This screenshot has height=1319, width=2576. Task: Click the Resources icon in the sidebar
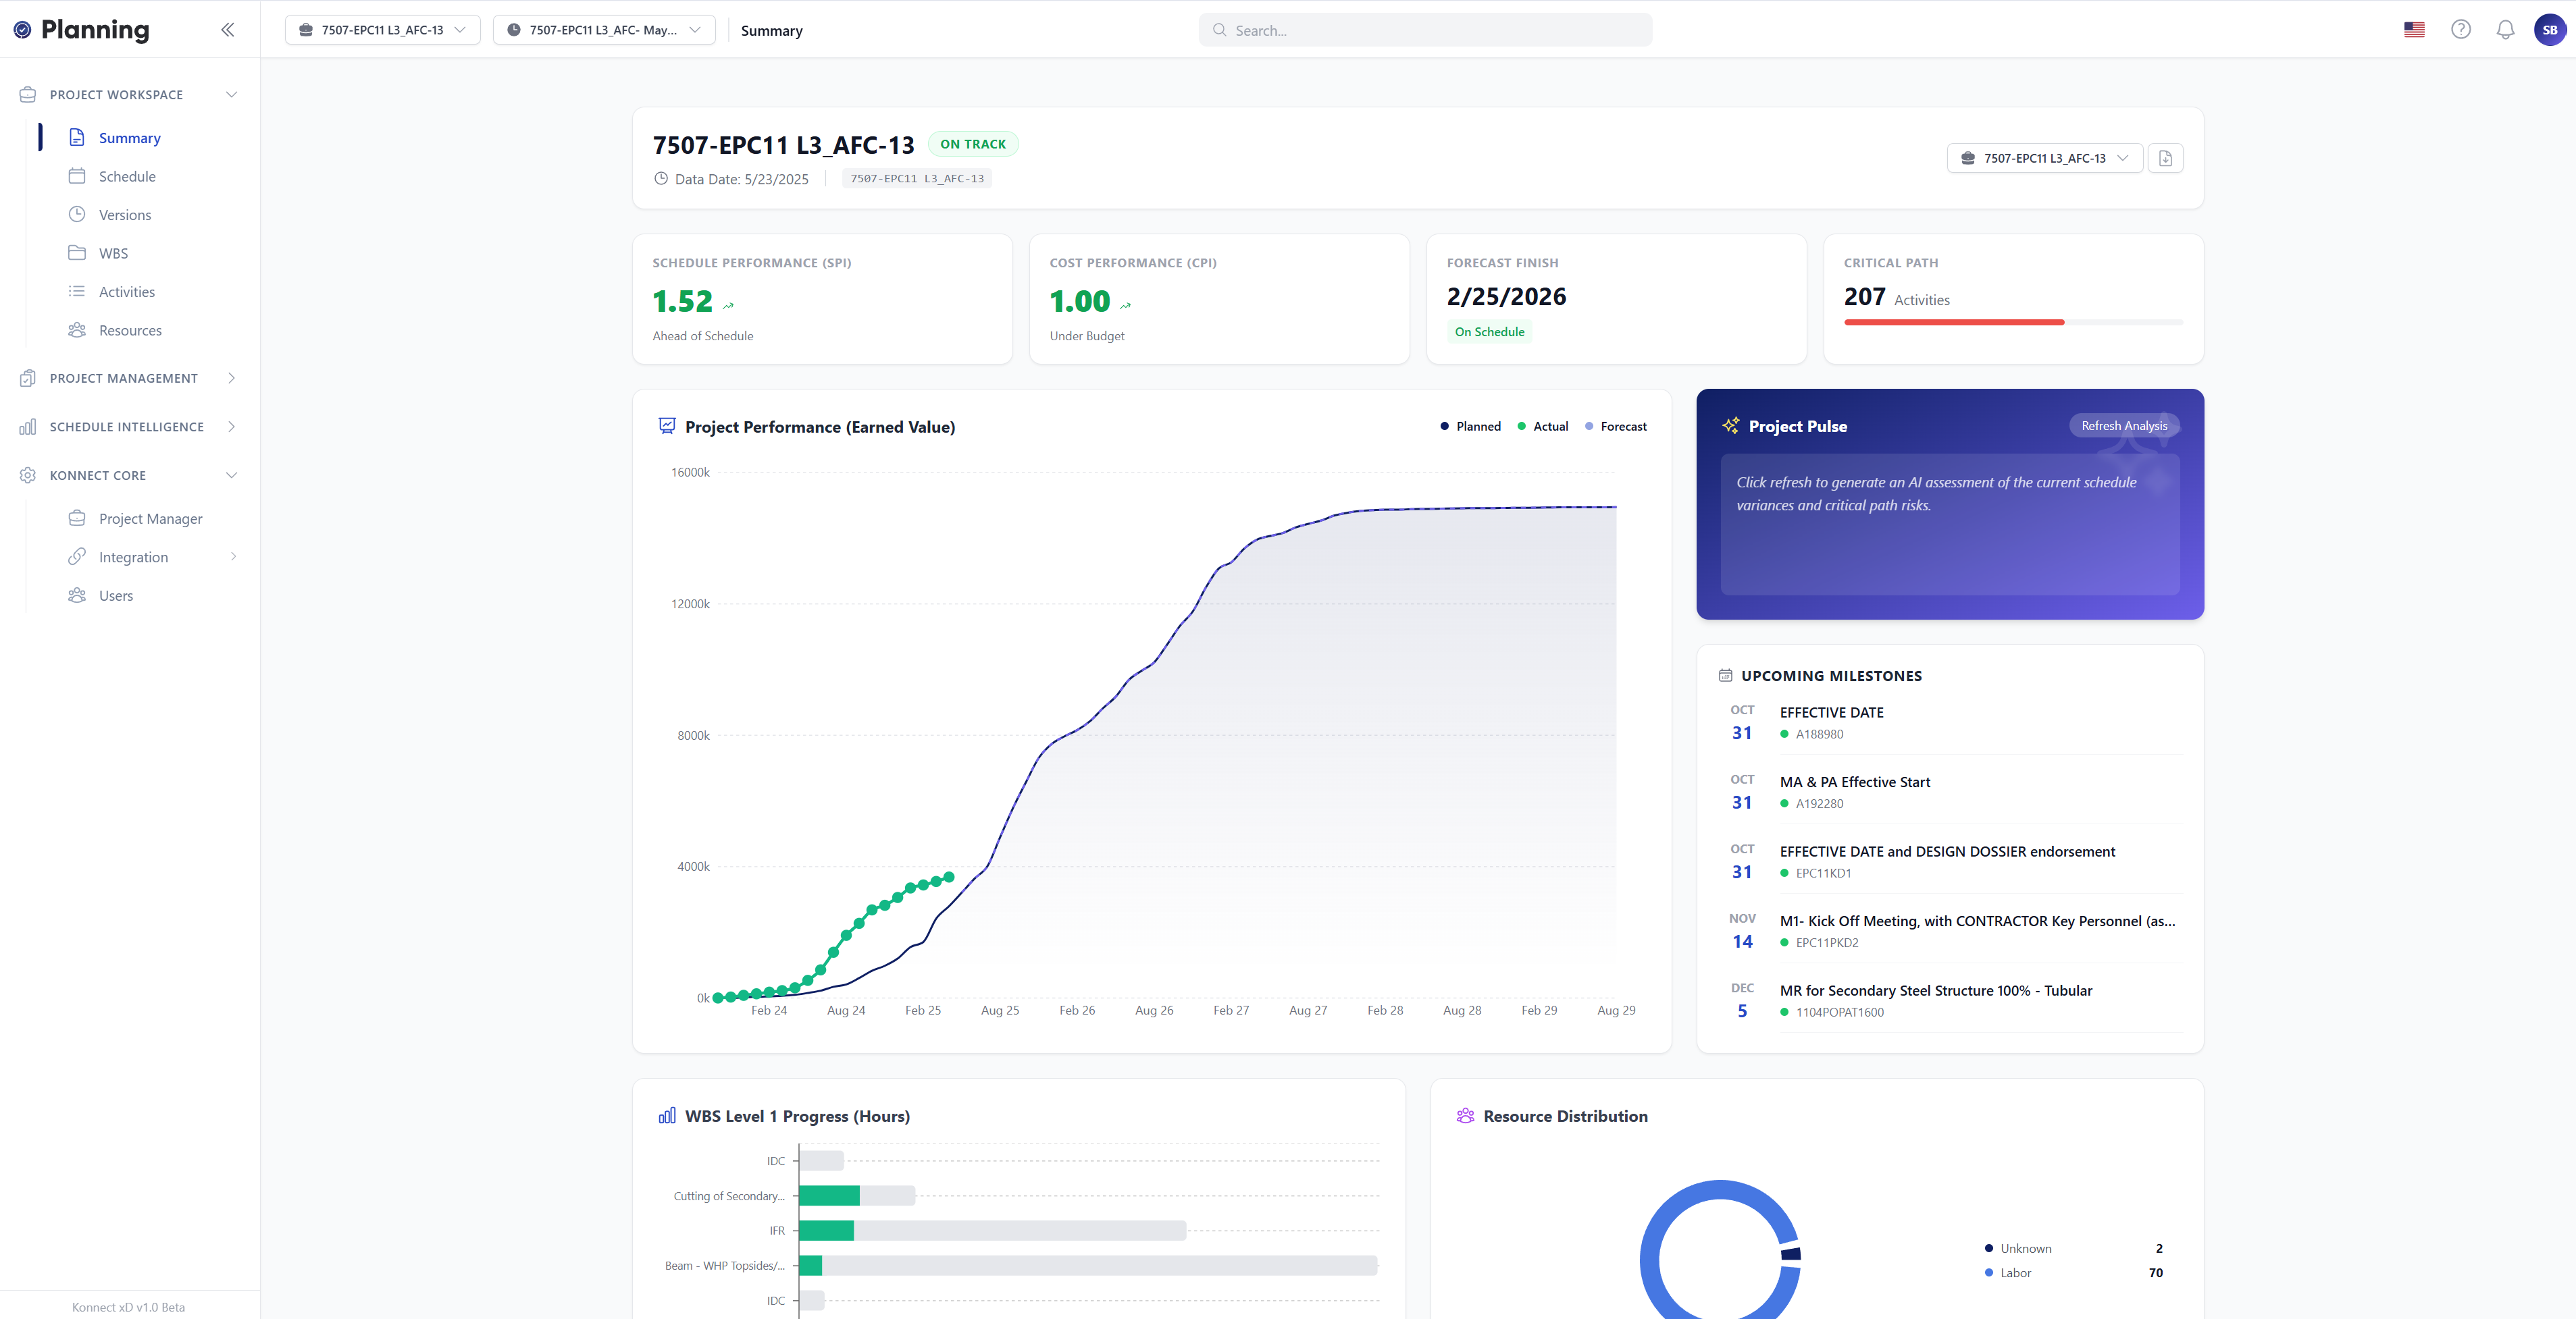click(x=78, y=329)
